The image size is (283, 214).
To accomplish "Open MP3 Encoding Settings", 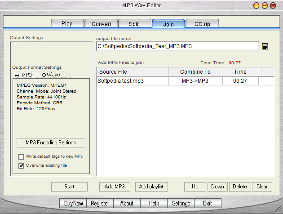I will pos(51,143).
